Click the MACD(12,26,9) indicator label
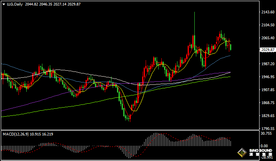This screenshot has height=161, width=276. coord(16,134)
